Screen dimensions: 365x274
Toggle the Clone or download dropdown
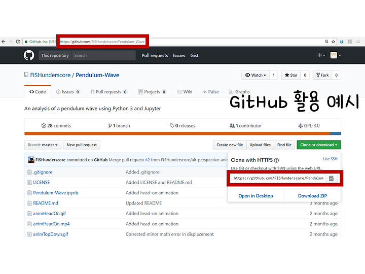pos(319,145)
